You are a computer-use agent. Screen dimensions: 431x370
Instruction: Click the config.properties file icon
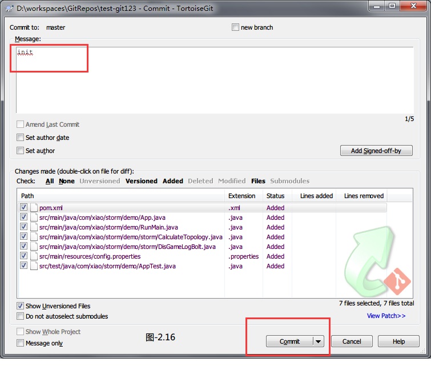[34, 256]
